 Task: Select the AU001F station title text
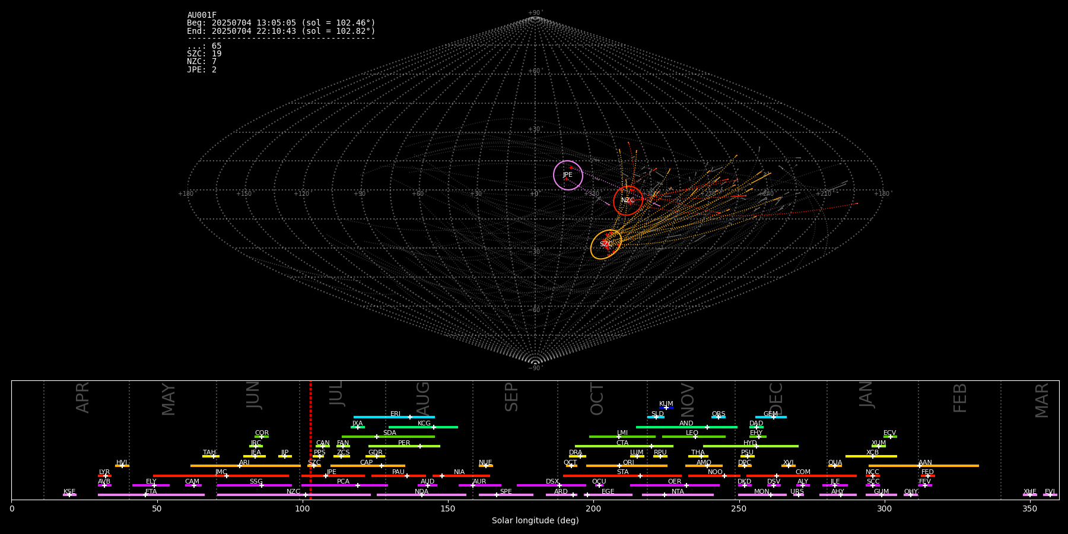pos(202,15)
